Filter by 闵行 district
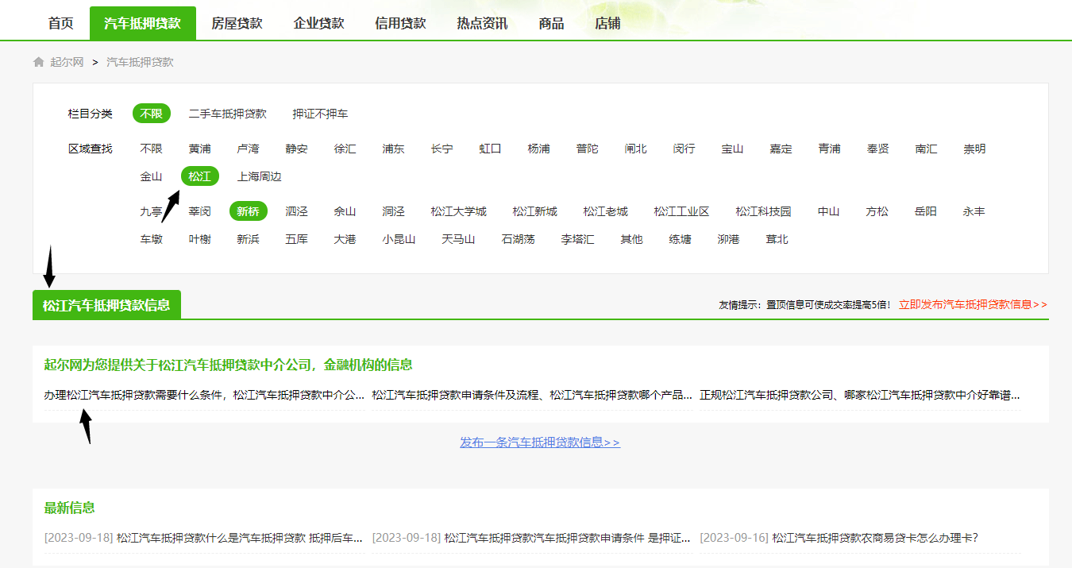Image resolution: width=1072 pixels, height=568 pixels. (x=684, y=149)
